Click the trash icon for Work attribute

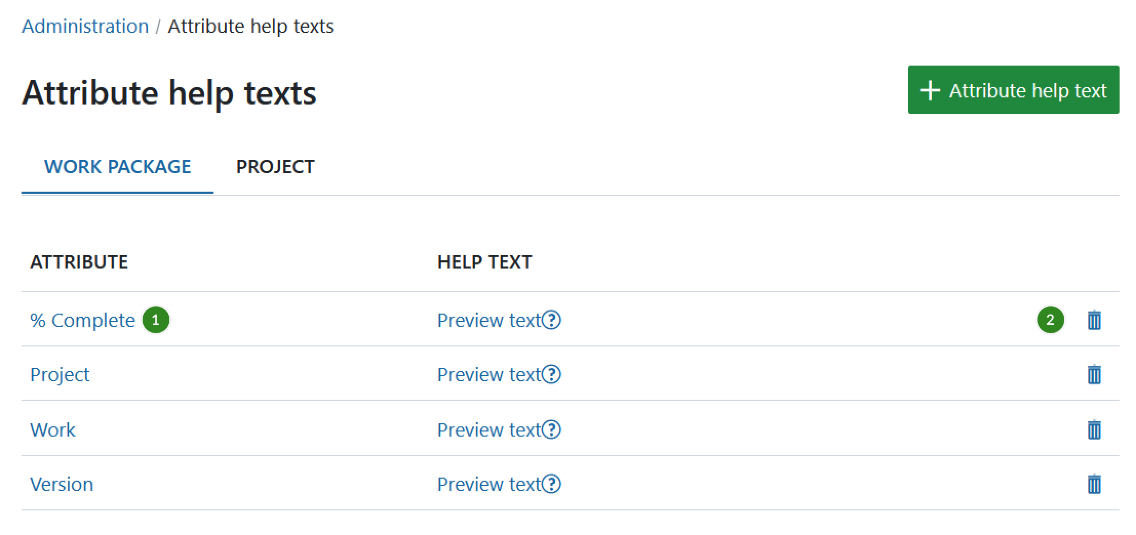[x=1093, y=429]
